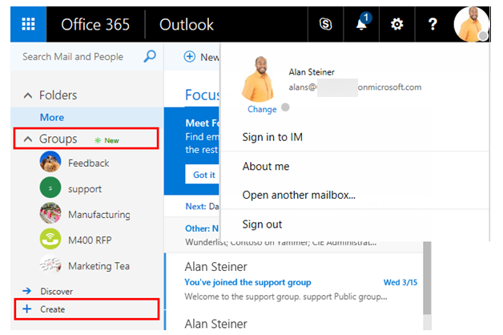
Task: Click the search magnifier icon
Action: pos(149,57)
